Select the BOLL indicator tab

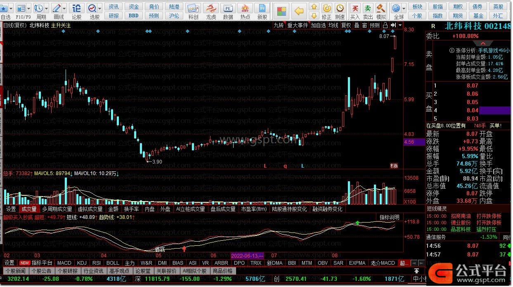click(x=113, y=263)
